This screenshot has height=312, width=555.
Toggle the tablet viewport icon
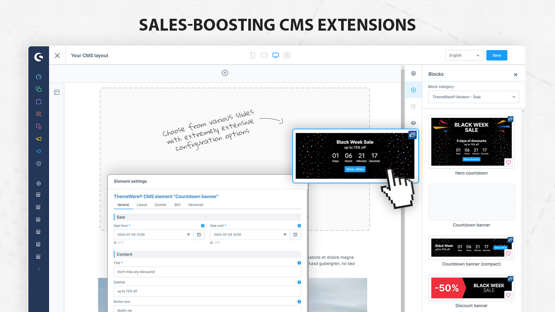[x=264, y=55]
